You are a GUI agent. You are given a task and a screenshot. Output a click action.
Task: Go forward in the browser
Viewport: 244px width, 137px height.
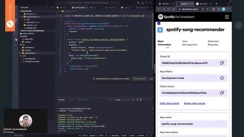coord(164,9)
